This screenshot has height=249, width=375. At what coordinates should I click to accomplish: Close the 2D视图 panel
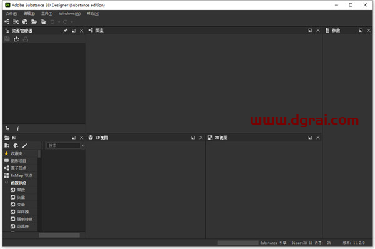click(x=318, y=138)
